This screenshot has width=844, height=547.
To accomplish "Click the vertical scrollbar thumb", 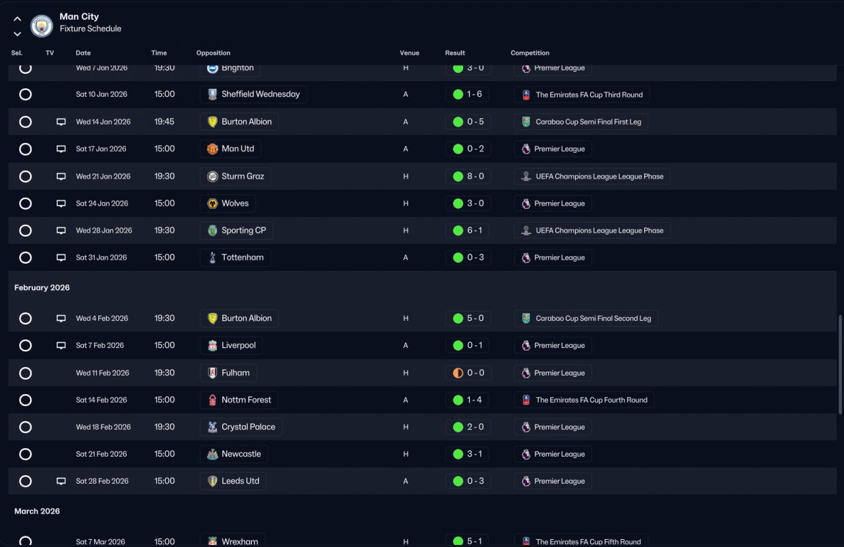I will (x=840, y=364).
